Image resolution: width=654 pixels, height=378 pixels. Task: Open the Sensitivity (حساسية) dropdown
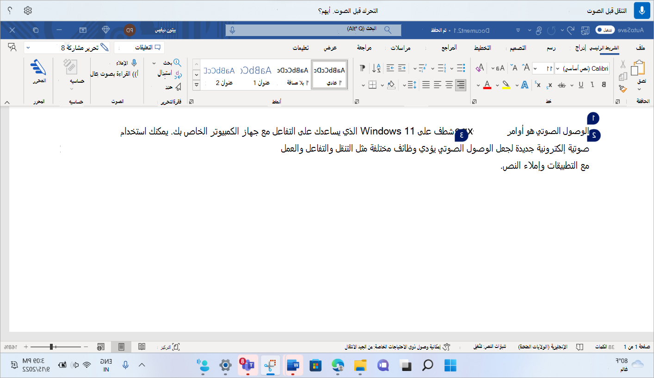[72, 88]
